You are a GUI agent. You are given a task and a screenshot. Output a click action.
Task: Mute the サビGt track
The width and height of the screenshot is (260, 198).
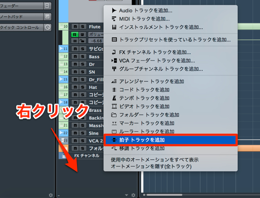pos(75,49)
